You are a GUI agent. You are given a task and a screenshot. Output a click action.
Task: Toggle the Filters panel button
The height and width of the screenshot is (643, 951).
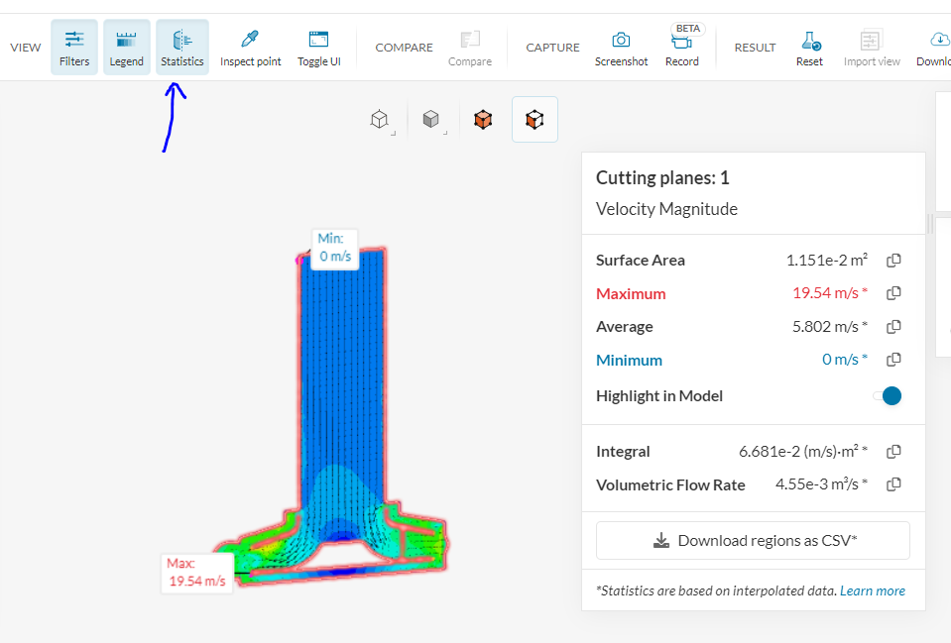[74, 48]
